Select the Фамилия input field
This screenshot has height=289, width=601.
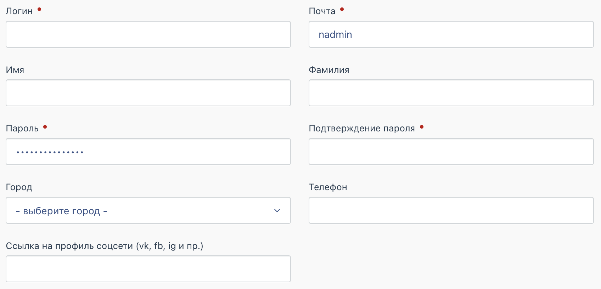tap(451, 93)
